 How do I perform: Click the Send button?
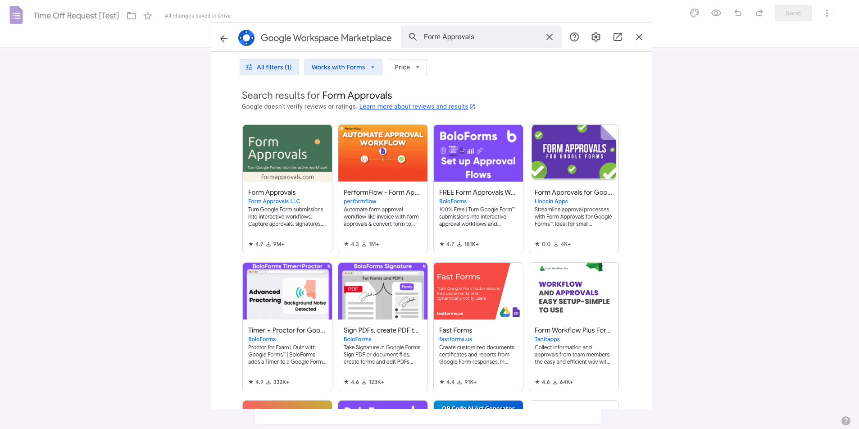point(793,13)
